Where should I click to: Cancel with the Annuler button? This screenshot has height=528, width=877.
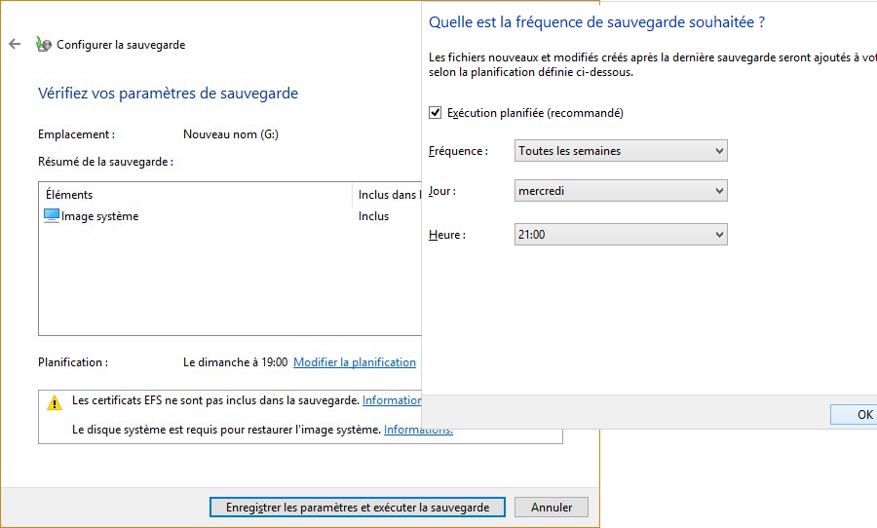click(x=552, y=508)
